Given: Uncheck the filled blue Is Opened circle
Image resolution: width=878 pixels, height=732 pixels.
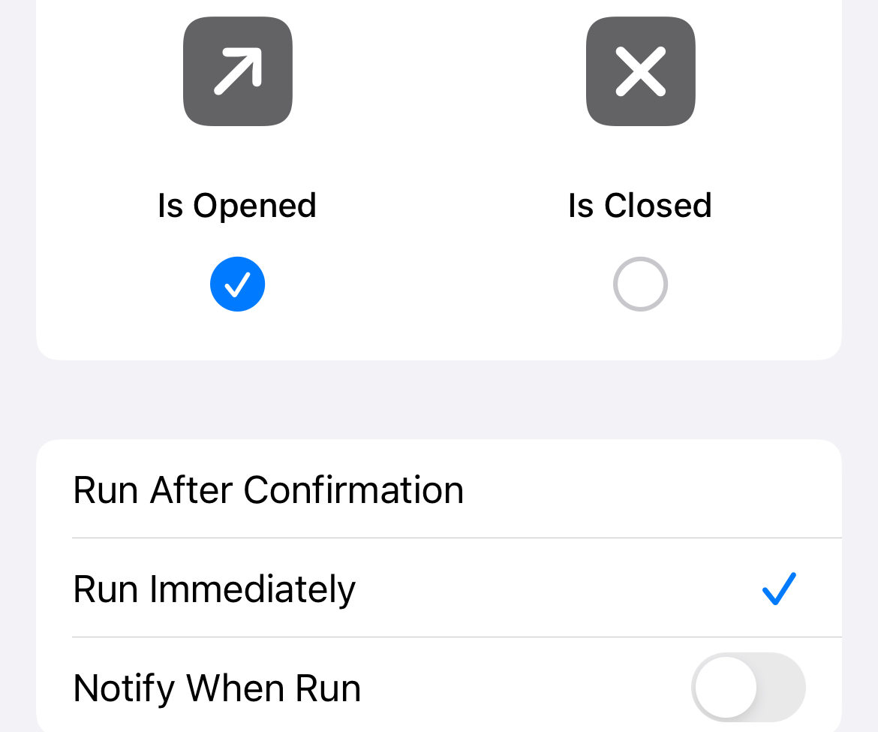Looking at the screenshot, I should 237,284.
